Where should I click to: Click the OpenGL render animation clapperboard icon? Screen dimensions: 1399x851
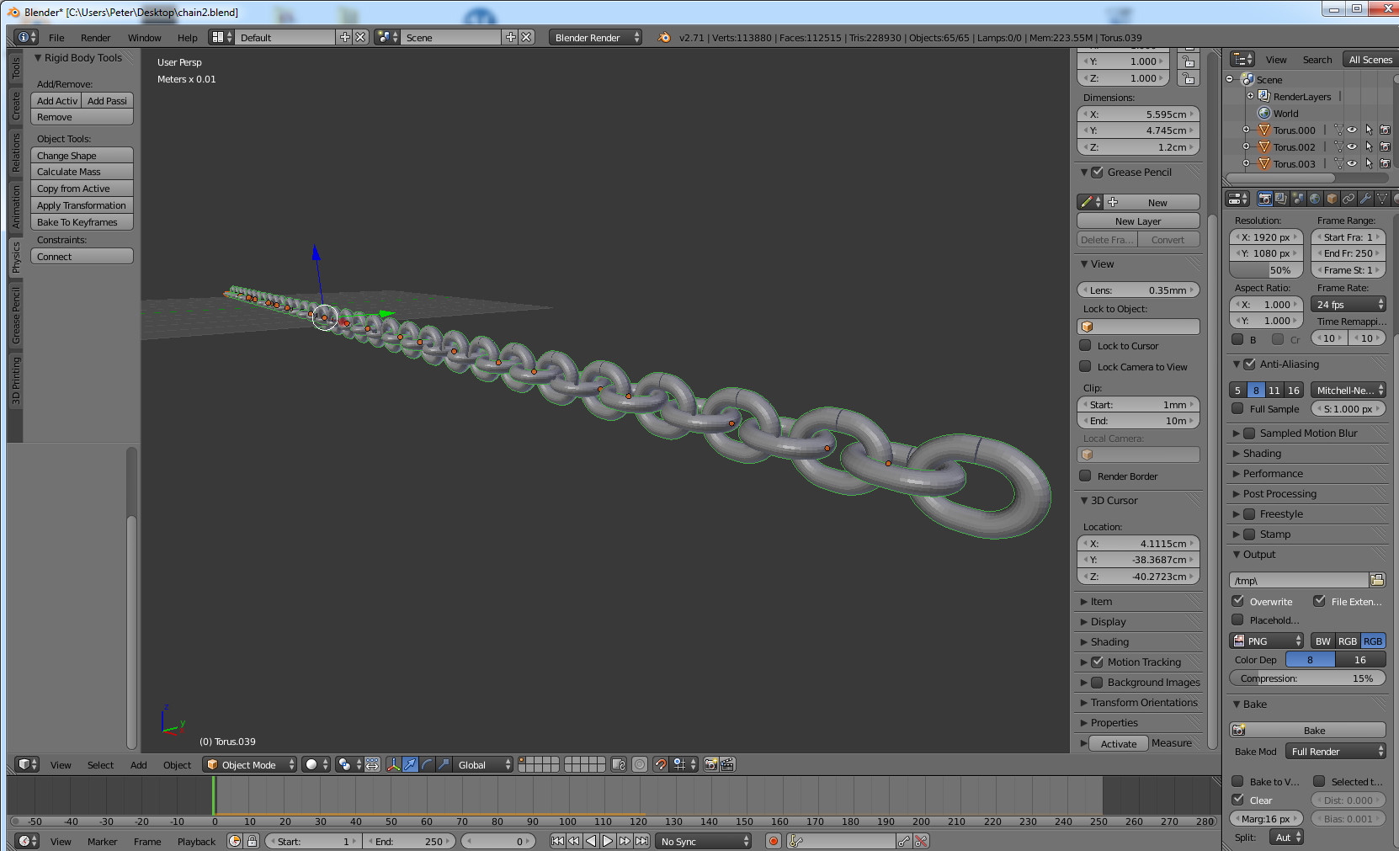[728, 764]
